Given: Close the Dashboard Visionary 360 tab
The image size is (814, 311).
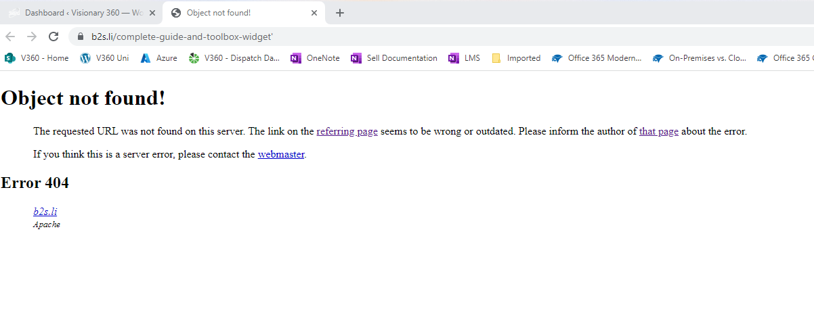Looking at the screenshot, I should pyautogui.click(x=152, y=13).
